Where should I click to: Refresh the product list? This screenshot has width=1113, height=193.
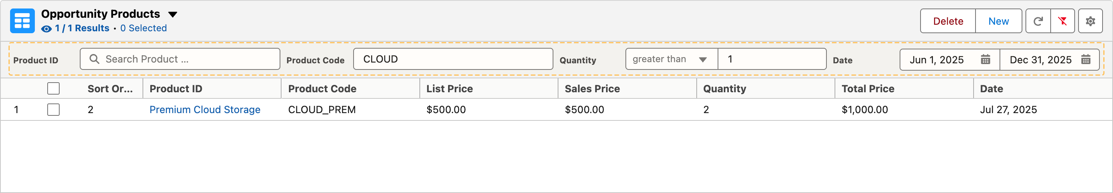pos(1038,21)
